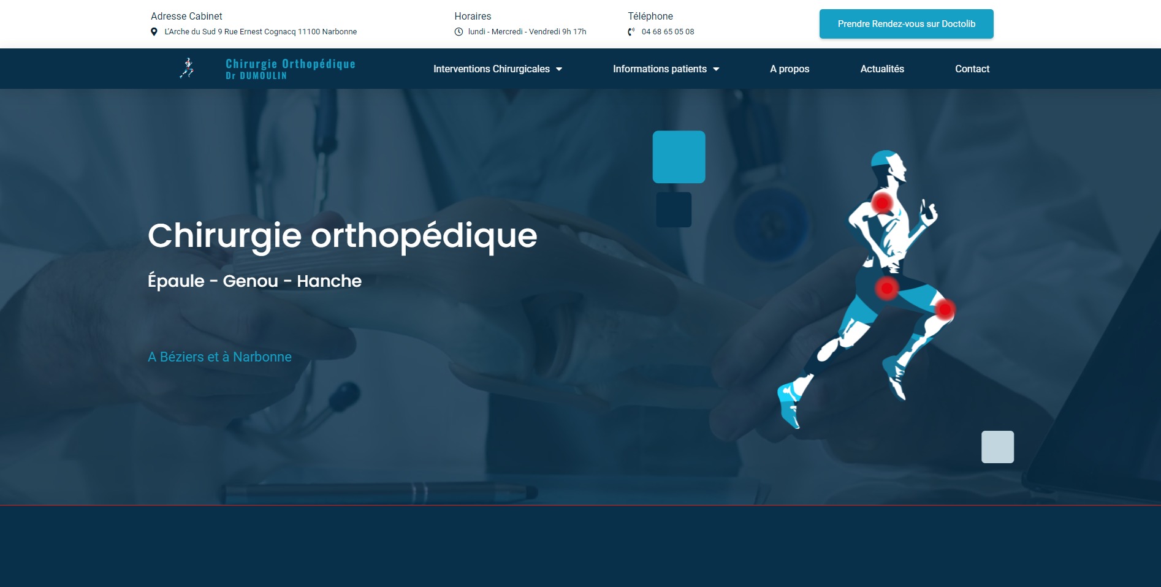
Task: Click the phone icon beside the number
Action: tap(631, 32)
